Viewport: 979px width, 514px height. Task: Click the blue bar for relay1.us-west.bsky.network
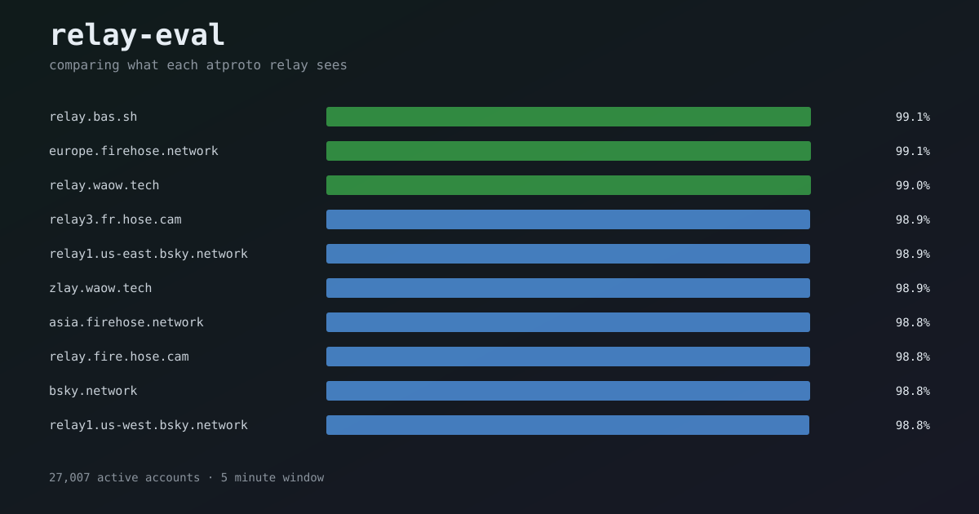coord(568,425)
